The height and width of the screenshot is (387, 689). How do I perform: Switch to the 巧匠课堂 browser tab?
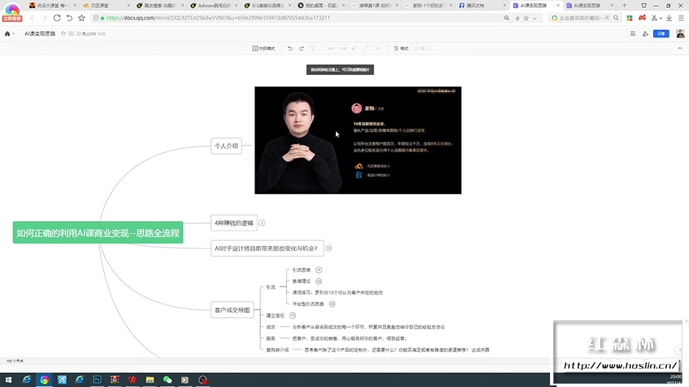pos(105,6)
